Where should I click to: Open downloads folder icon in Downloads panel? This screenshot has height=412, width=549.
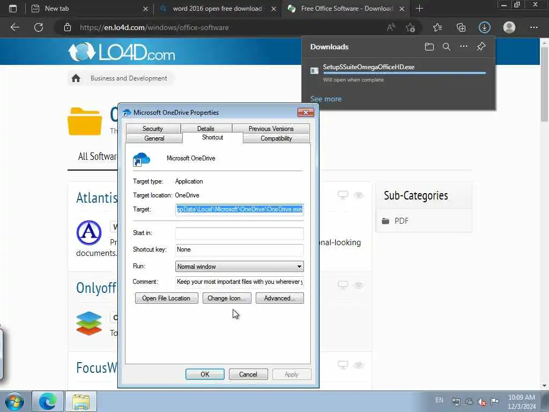pyautogui.click(x=429, y=47)
